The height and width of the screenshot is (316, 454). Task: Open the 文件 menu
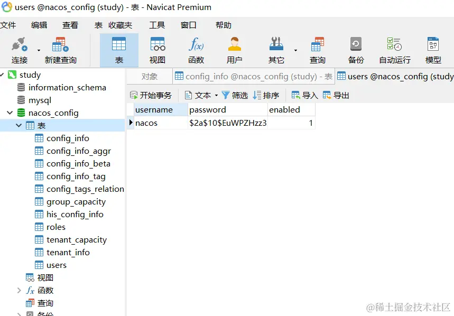pyautogui.click(x=8, y=25)
